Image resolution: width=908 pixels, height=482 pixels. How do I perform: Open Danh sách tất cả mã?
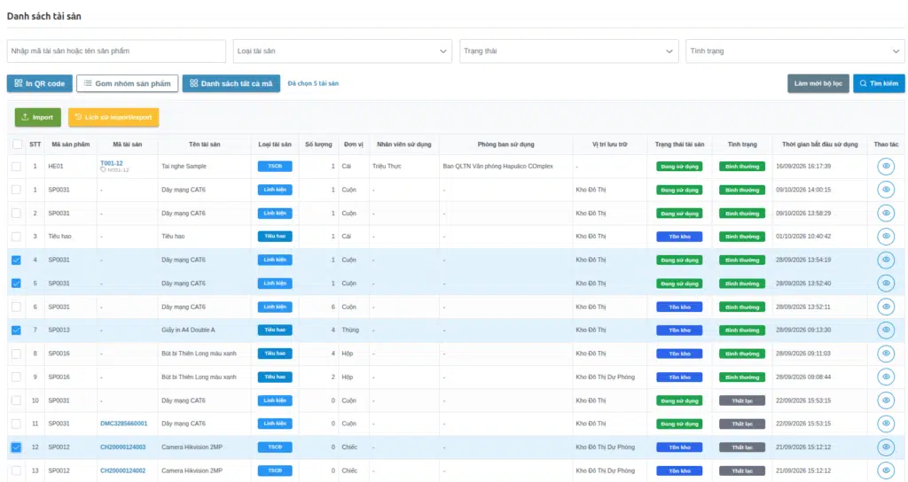(x=231, y=83)
